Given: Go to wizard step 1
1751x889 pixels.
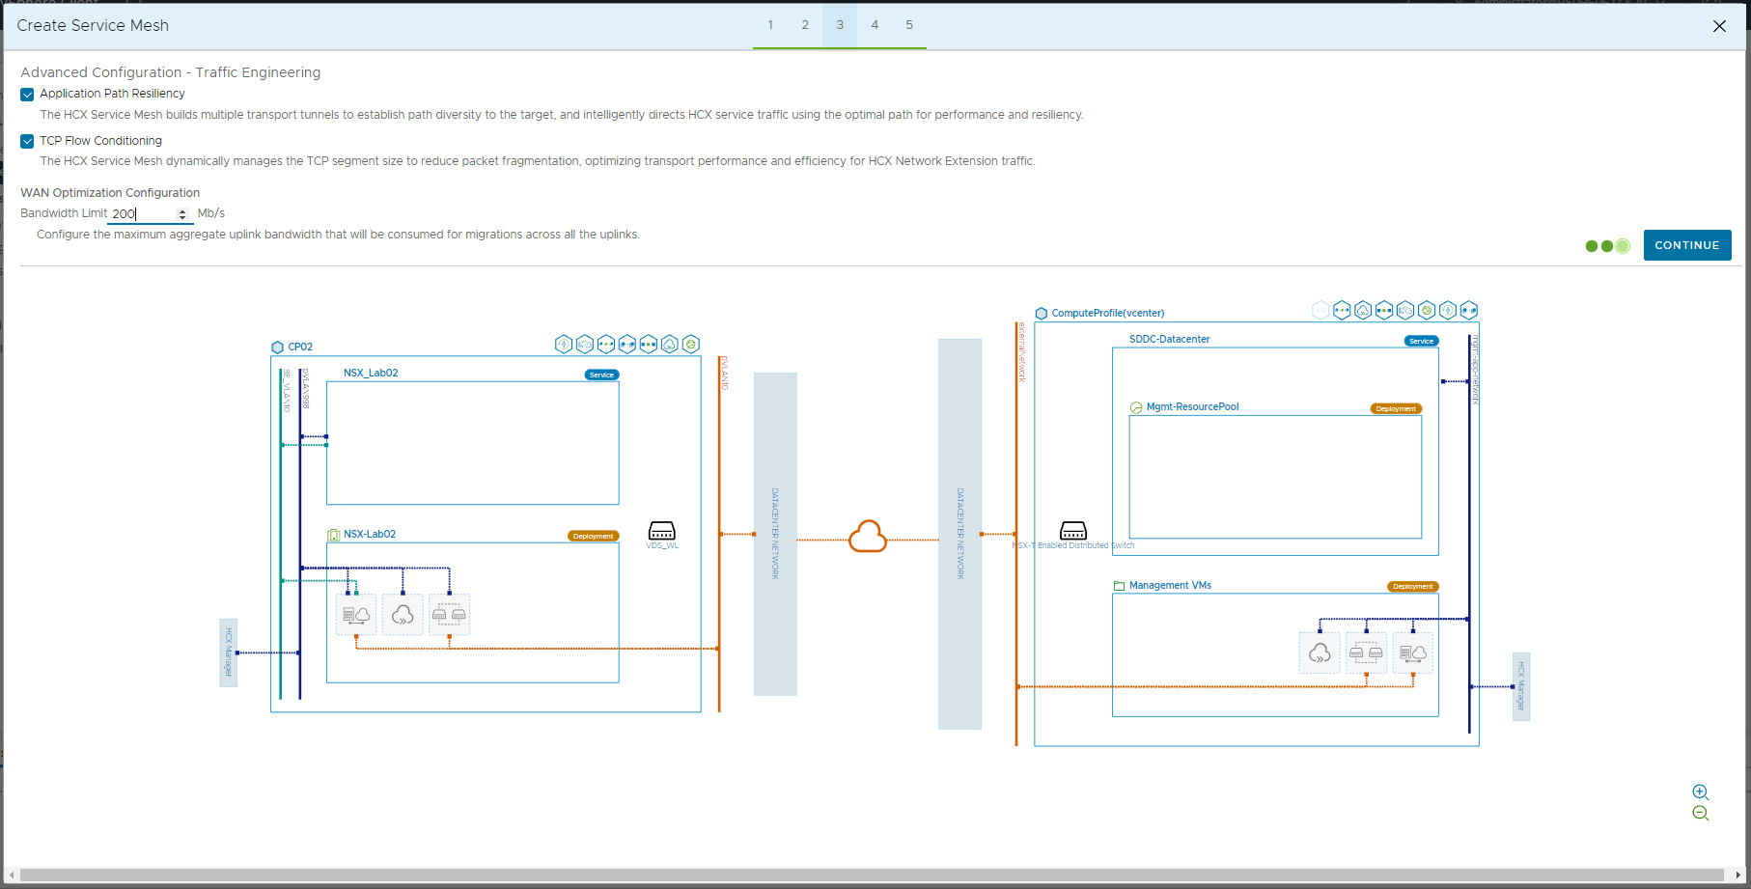Looking at the screenshot, I should point(770,25).
